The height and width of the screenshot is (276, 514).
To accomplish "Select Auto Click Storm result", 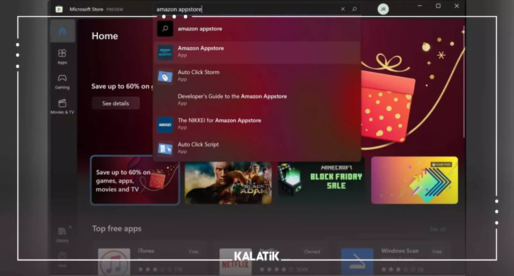I will (257, 76).
